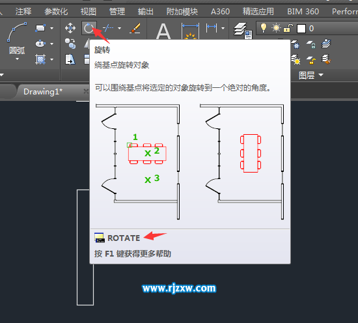Viewport: 358px width, 323px height.
Task: Open the BIM 360 ribbon tab
Action: tap(303, 12)
